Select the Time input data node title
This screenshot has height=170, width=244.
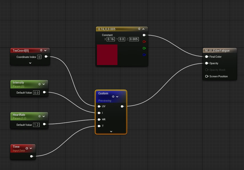(x=16, y=147)
